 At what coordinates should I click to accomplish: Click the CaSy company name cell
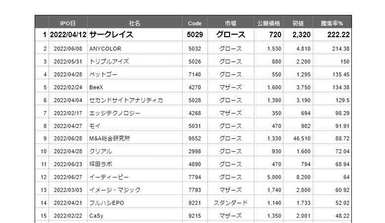[x=135, y=216]
